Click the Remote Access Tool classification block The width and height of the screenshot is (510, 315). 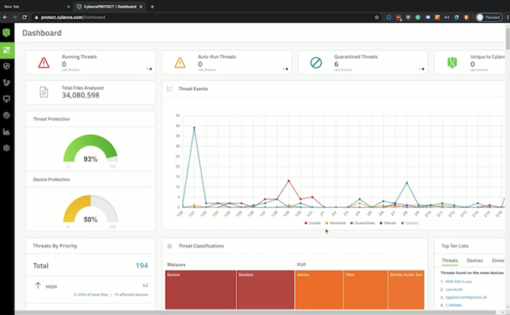click(x=406, y=290)
